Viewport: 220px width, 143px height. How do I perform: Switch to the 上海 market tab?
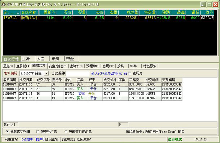pyautogui.click(x=28, y=58)
